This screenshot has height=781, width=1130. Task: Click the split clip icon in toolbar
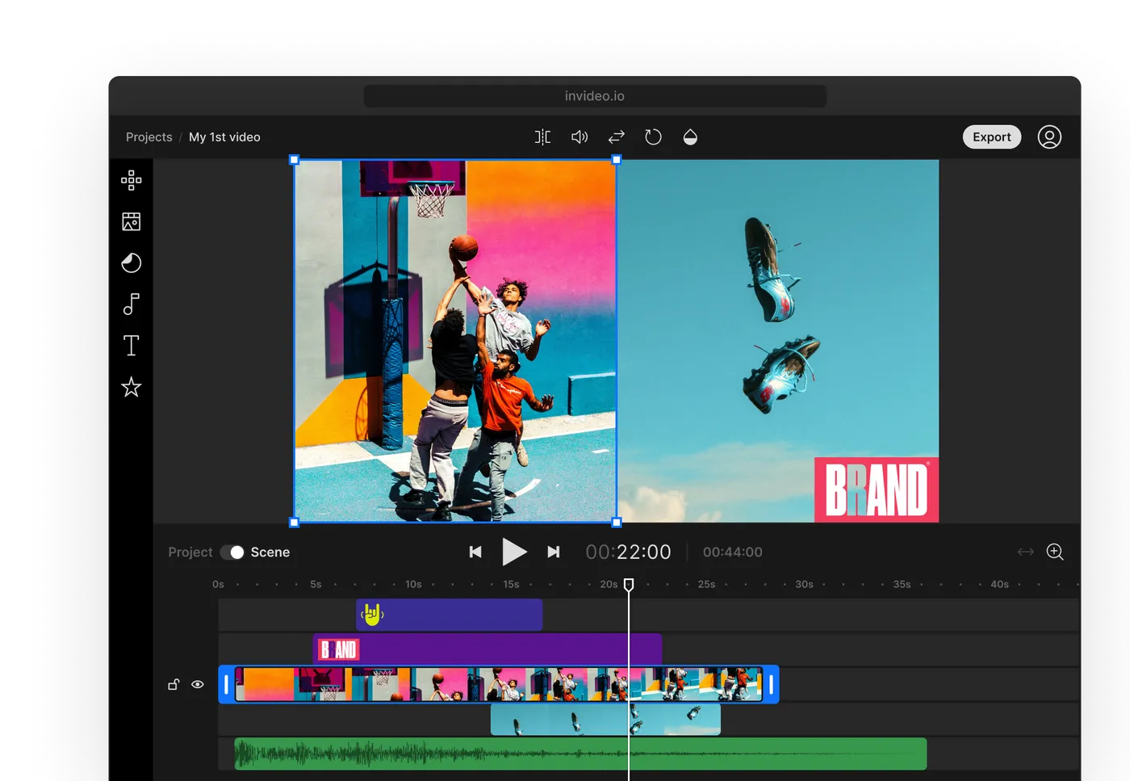coord(542,137)
